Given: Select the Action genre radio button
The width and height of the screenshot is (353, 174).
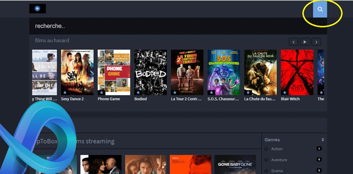Looking at the screenshot, I should pos(266,149).
